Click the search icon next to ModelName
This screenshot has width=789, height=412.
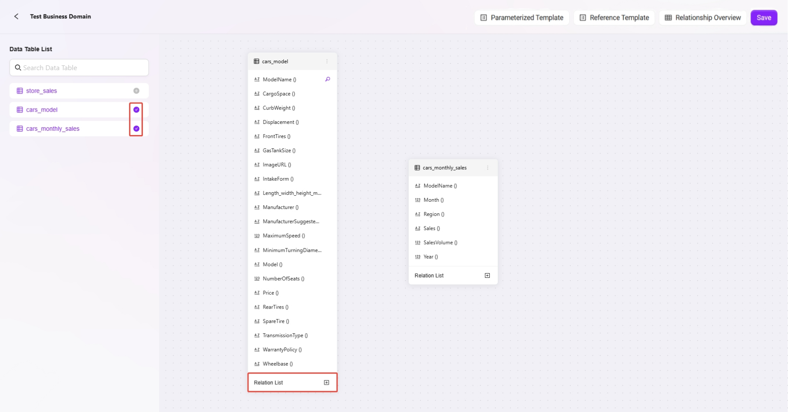[328, 79]
